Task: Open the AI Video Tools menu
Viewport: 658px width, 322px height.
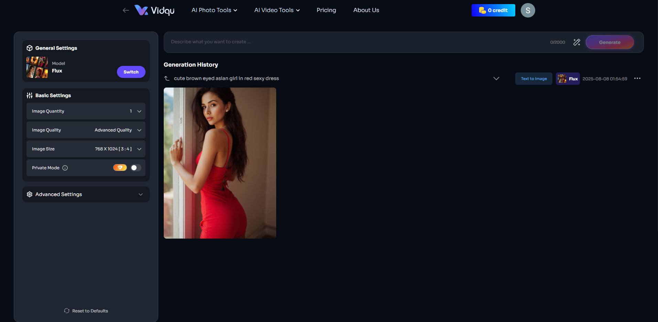Action: coord(277,10)
